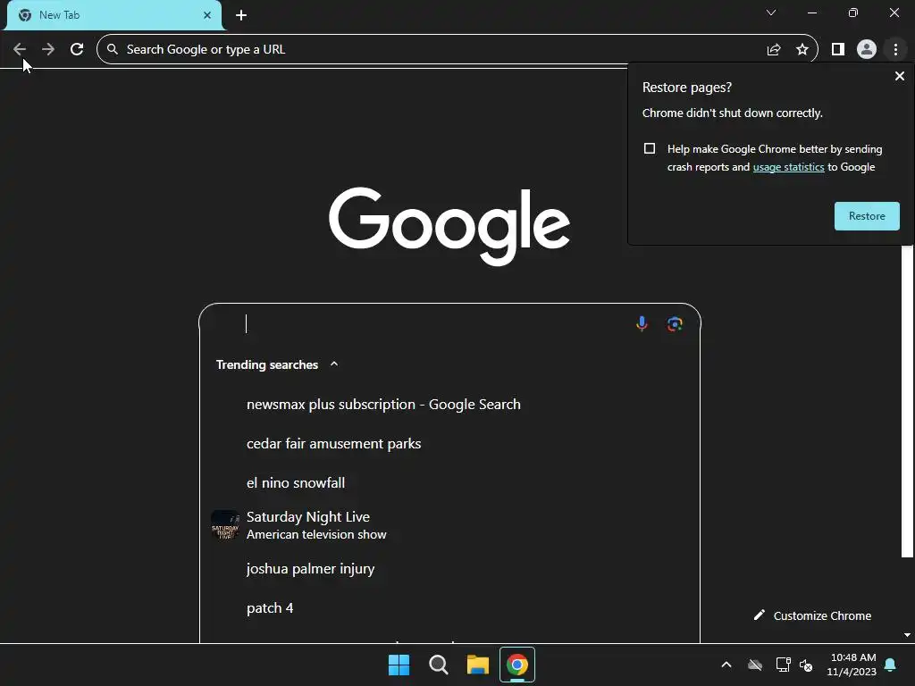Open a new tab with plus button
Image resolution: width=915 pixels, height=686 pixels.
point(241,15)
